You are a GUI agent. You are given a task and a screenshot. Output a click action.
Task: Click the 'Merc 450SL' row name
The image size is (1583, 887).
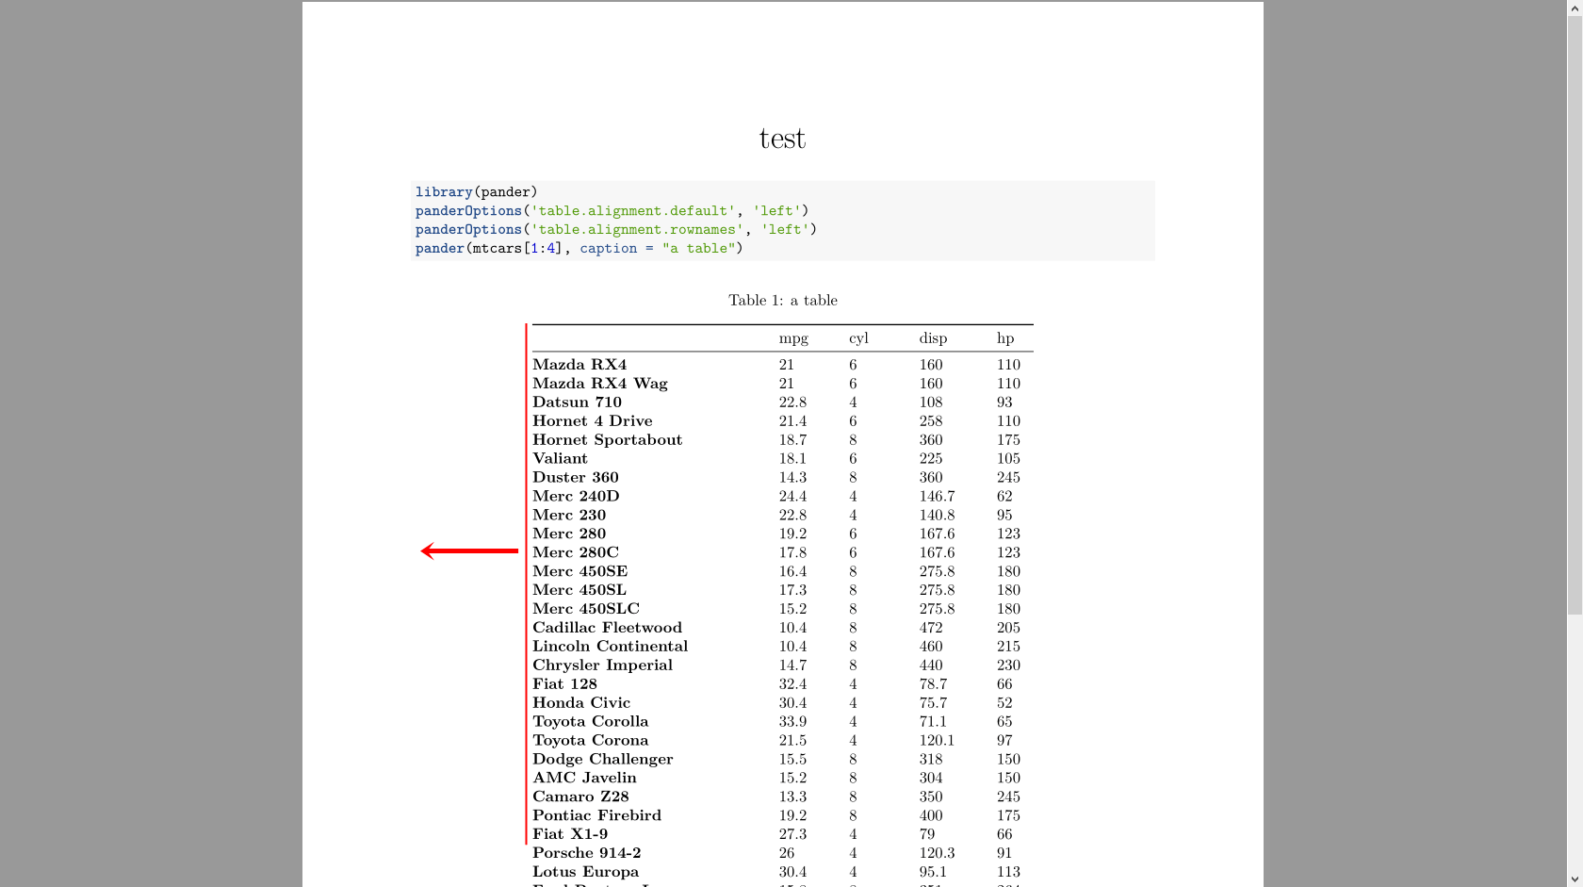(x=579, y=590)
